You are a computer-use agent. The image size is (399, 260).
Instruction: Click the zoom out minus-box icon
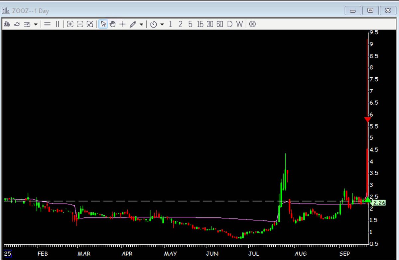[x=80, y=24]
